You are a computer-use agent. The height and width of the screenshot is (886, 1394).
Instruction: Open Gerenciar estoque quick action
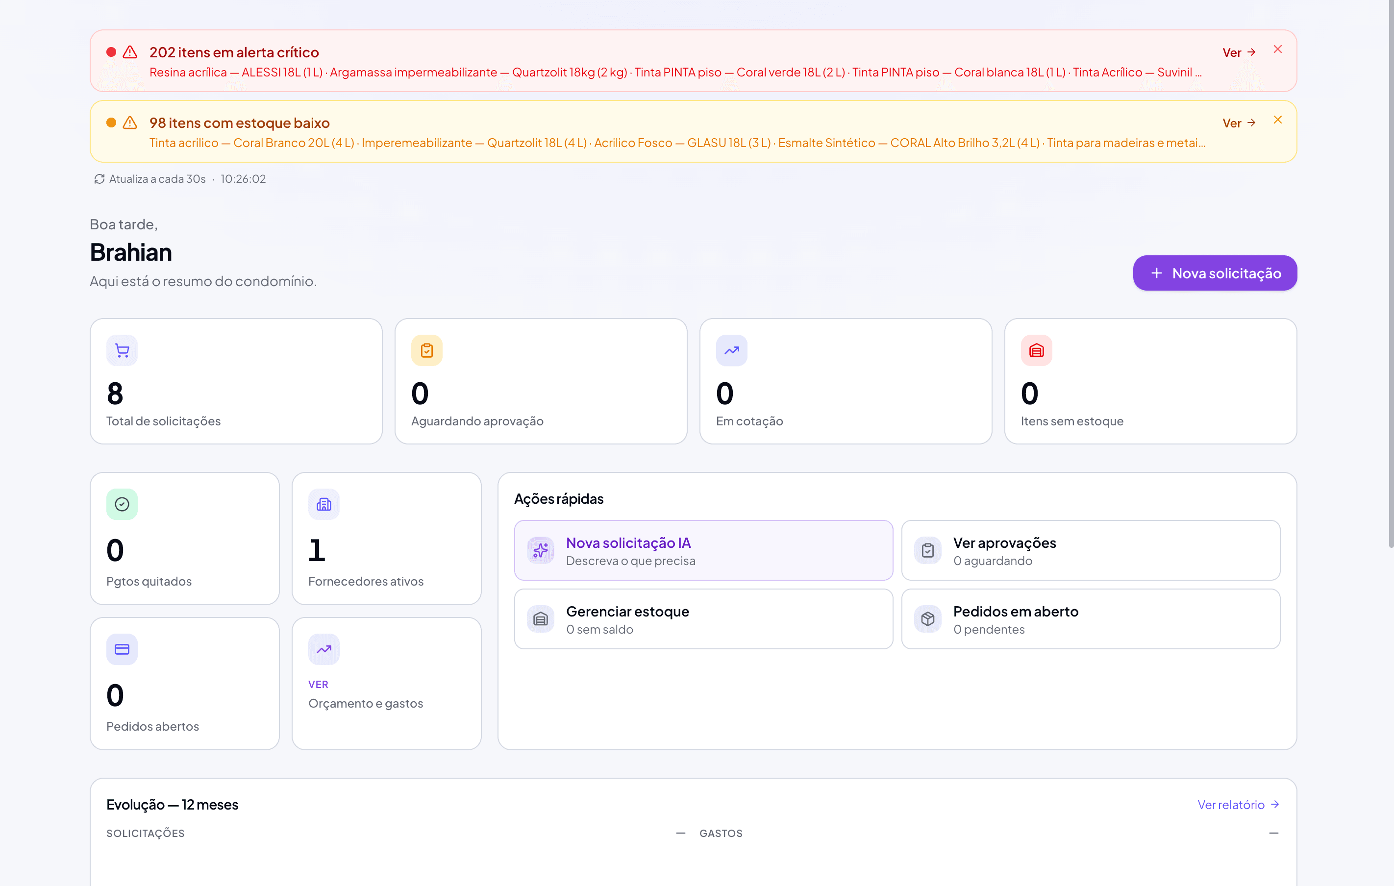tap(703, 619)
